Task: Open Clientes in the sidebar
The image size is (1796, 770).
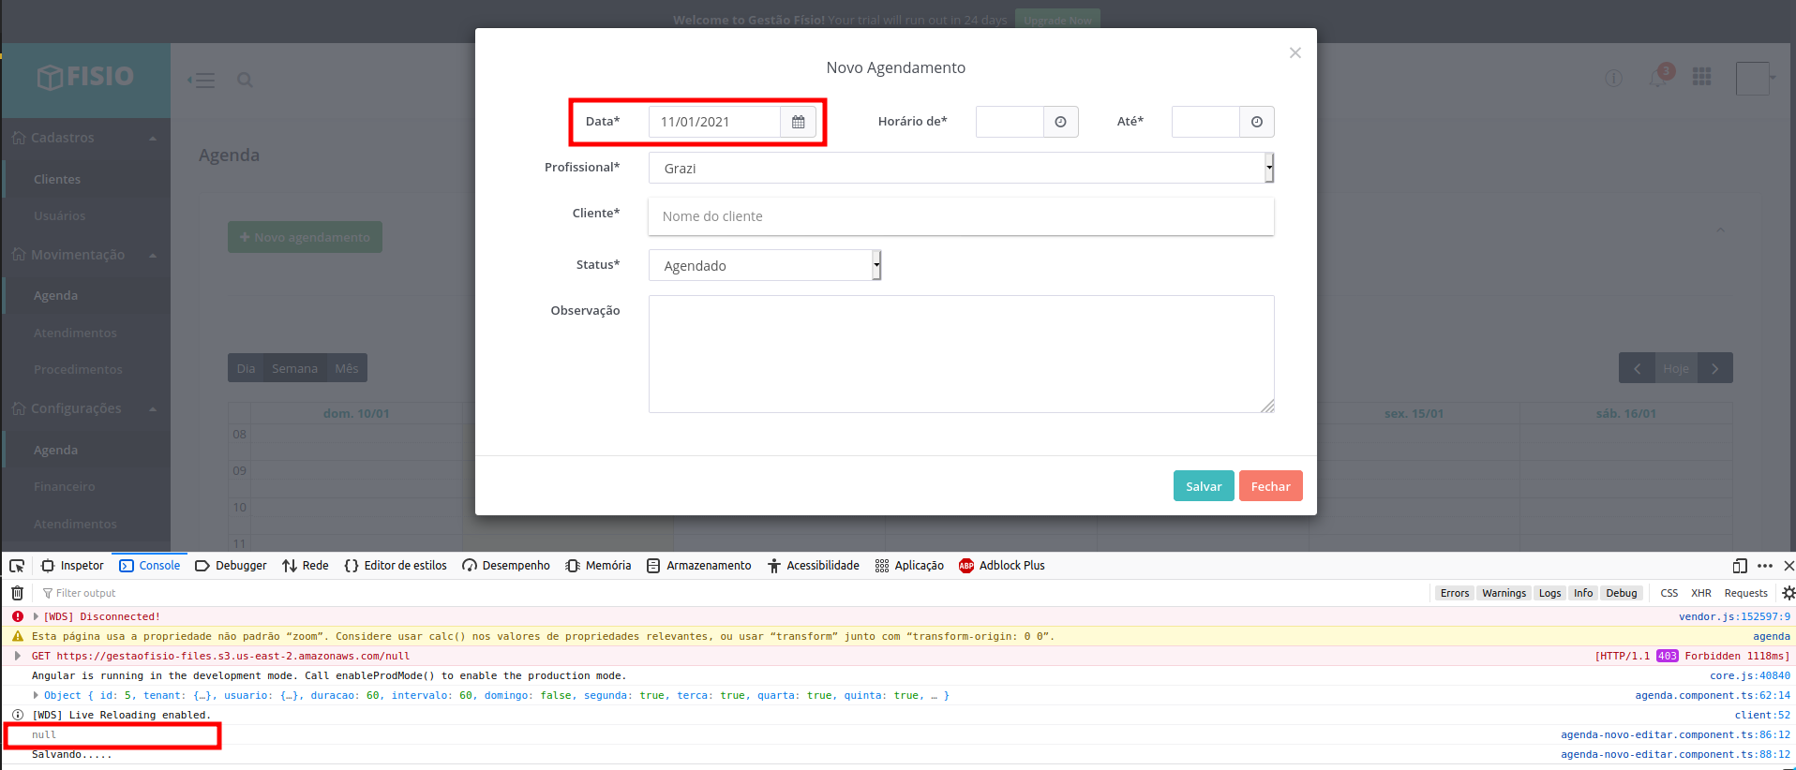Action: click(57, 179)
